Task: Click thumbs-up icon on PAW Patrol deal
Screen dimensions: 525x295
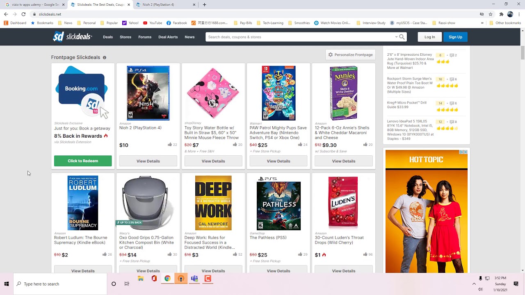Action: [x=300, y=145]
